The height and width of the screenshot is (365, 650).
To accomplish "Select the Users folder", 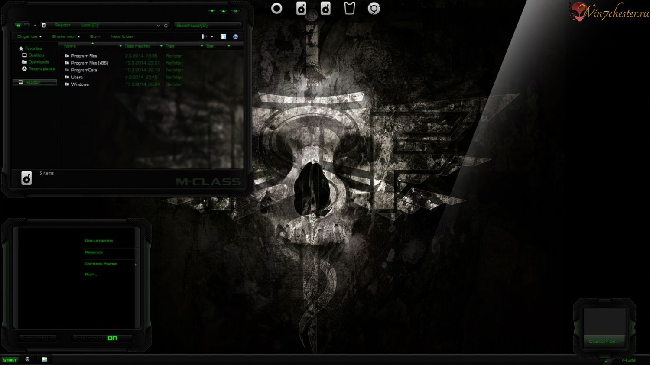I will click(x=77, y=77).
